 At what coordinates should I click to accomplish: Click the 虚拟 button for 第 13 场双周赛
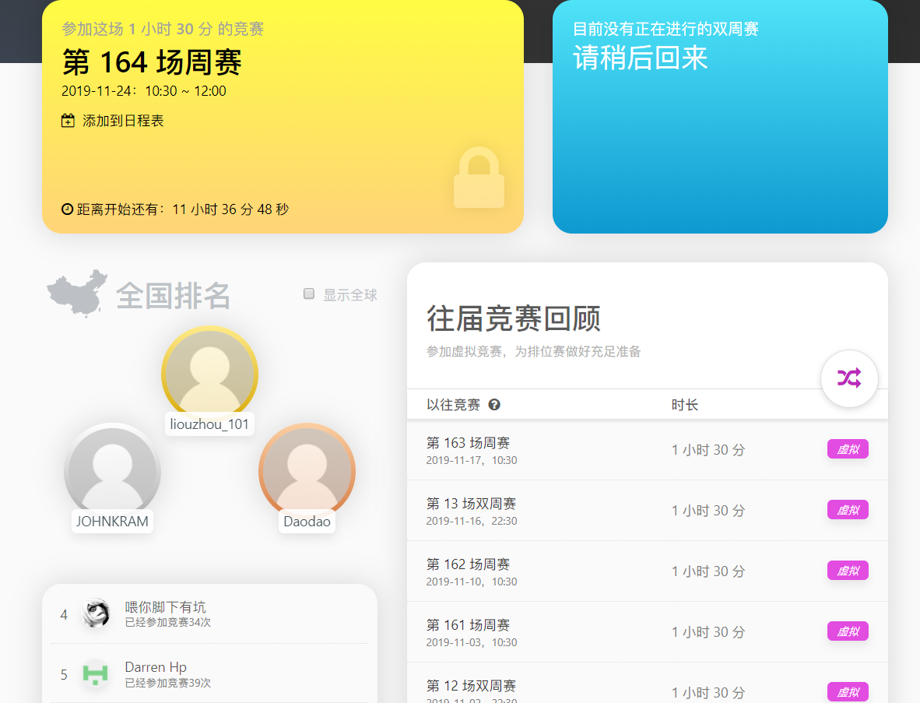tap(848, 510)
